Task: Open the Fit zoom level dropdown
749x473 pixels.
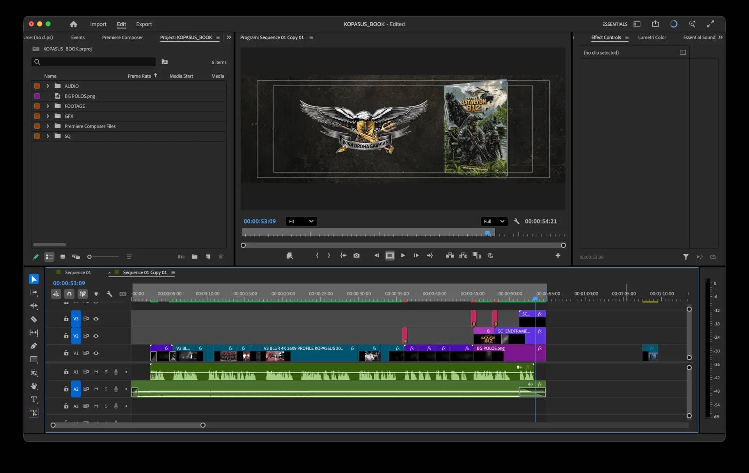Action: 301,221
